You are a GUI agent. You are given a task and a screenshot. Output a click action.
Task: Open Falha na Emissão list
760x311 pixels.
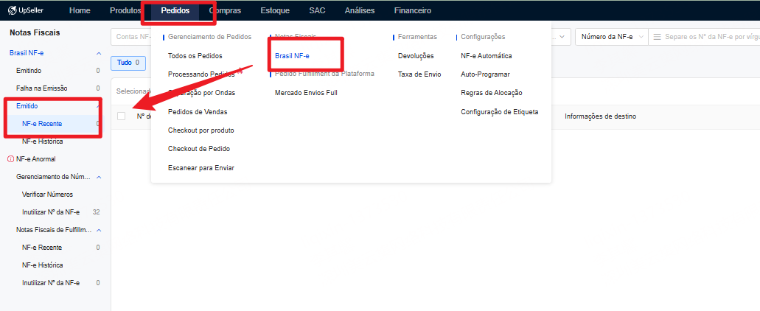[42, 88]
